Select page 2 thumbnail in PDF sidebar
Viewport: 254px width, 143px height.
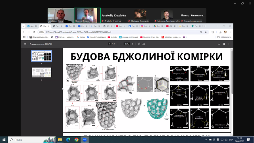coord(41,72)
